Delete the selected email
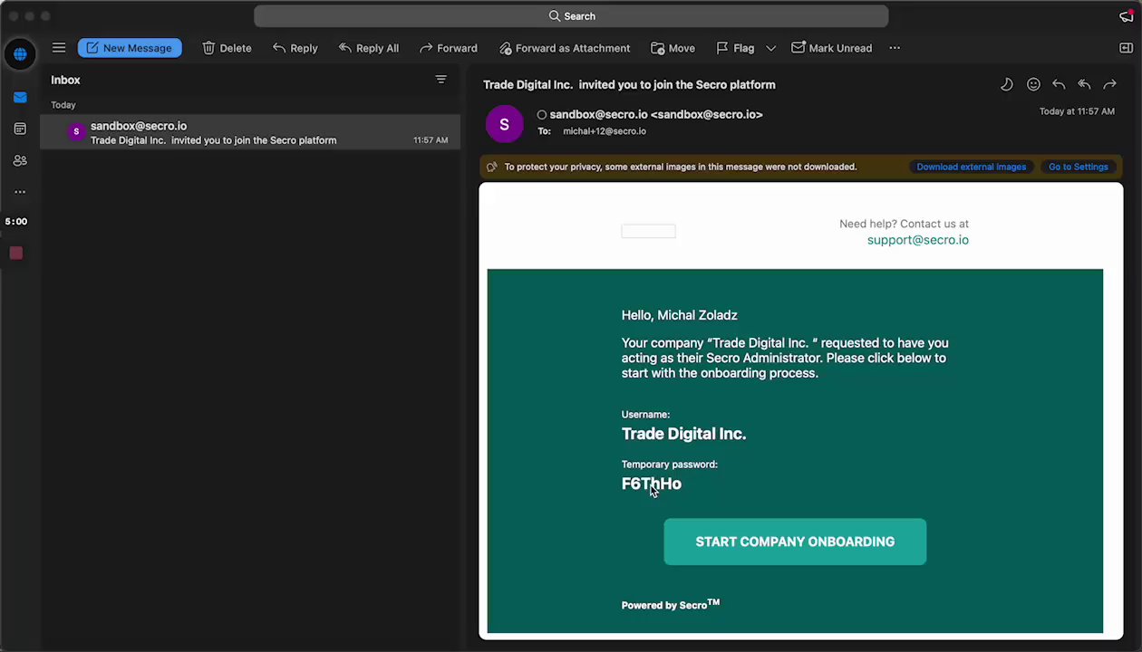 coord(227,48)
